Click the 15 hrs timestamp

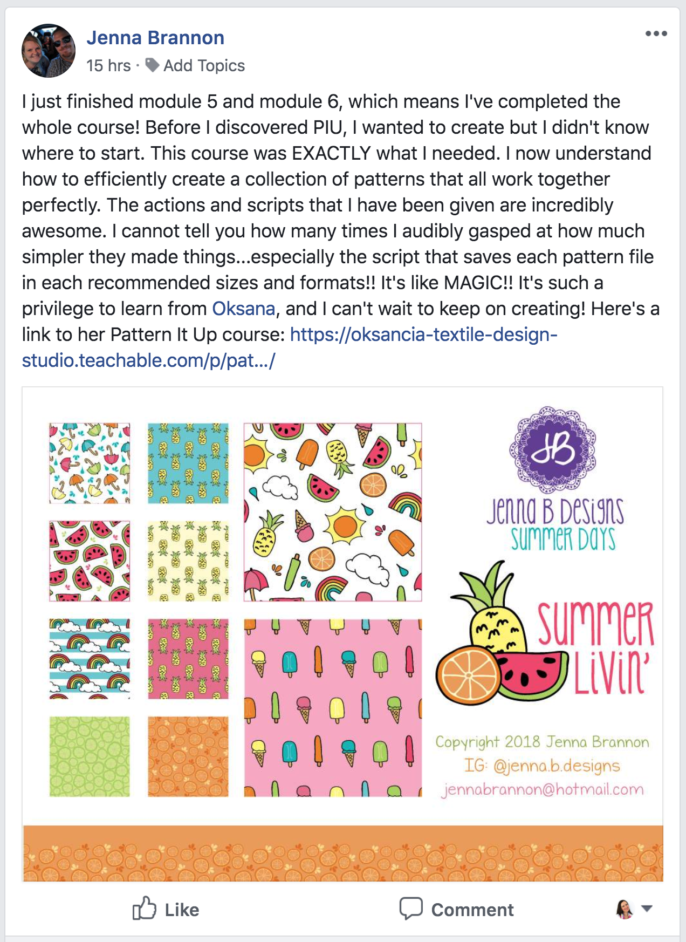(108, 66)
